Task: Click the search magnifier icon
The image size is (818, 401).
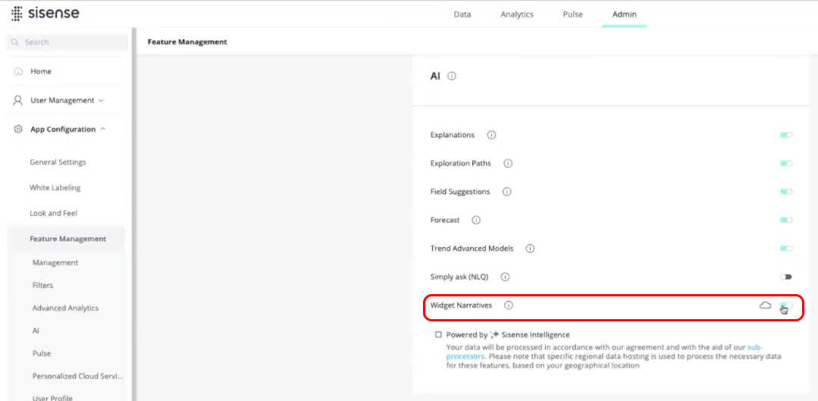Action: click(x=14, y=42)
